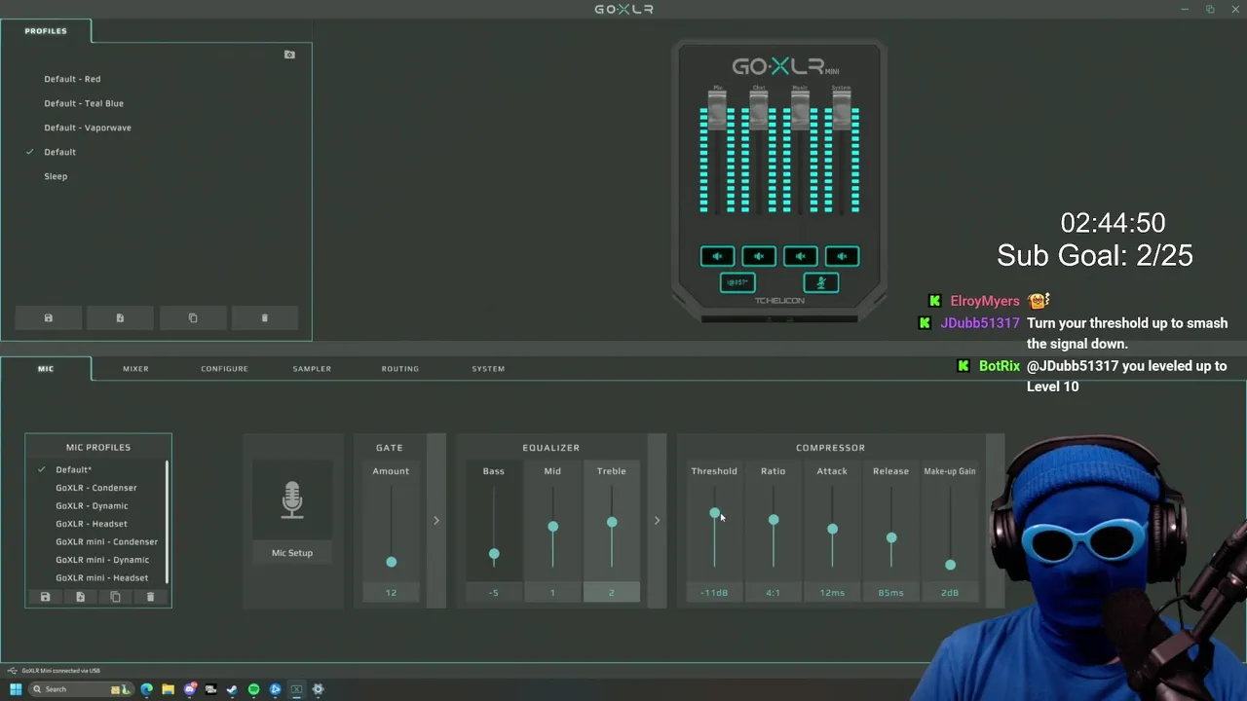
Task: Create new profile in the Profiles panel
Action: tap(120, 318)
